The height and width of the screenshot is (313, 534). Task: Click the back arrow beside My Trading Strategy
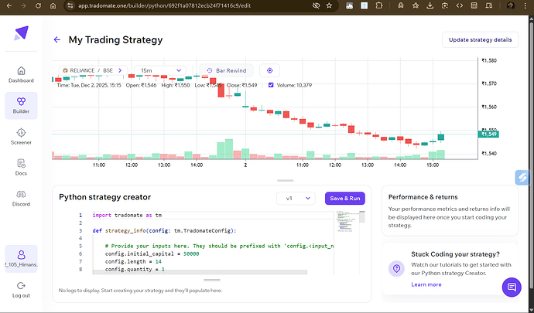pyautogui.click(x=56, y=39)
